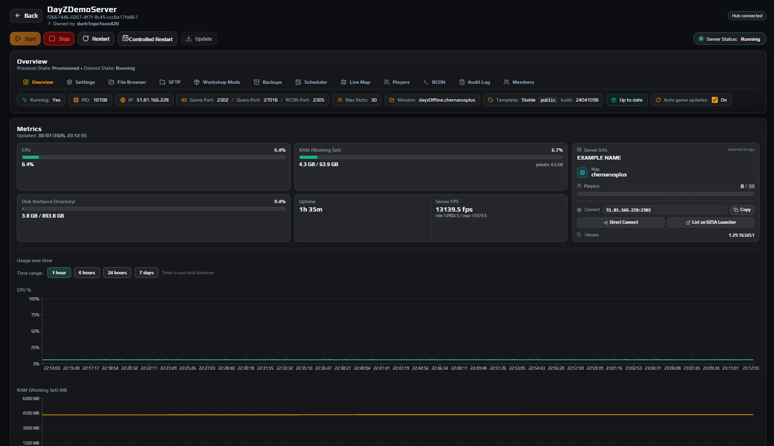Open the Overview tab
The width and height of the screenshot is (774, 446).
[x=38, y=82]
